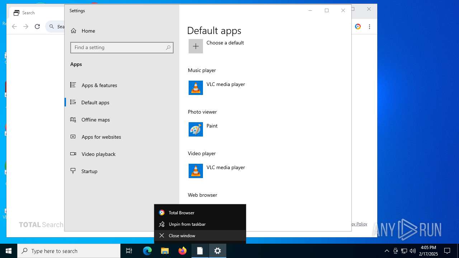Click the Video playback camera icon
Image resolution: width=459 pixels, height=258 pixels.
pos(73,154)
